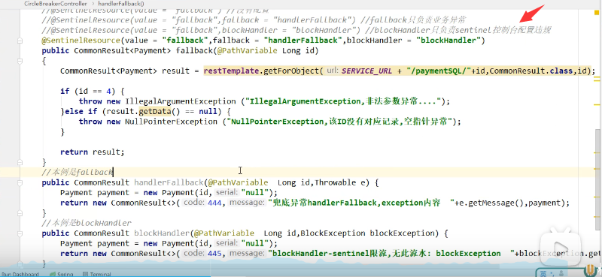Image resolution: width=602 pixels, height=277 pixels.
Task: Collapse handlerFallback closing brace fold marker
Action: [x=20, y=213]
